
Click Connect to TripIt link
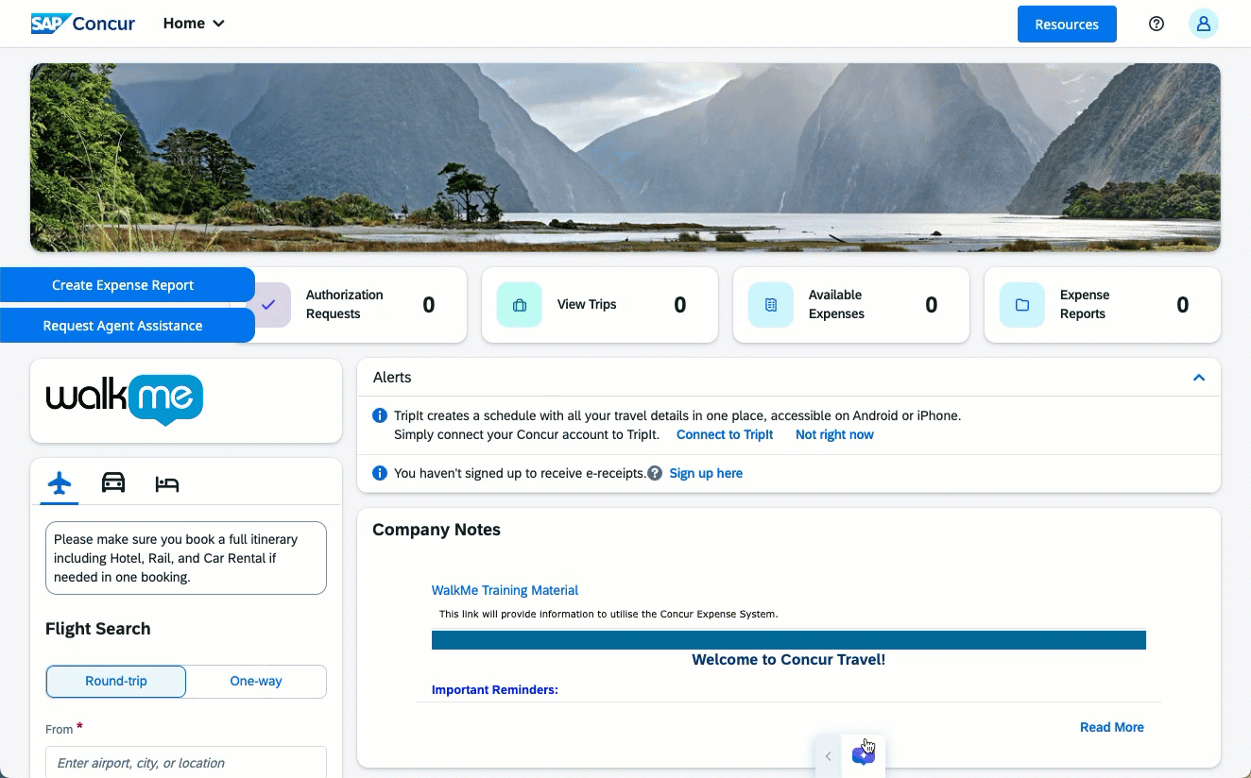(725, 434)
